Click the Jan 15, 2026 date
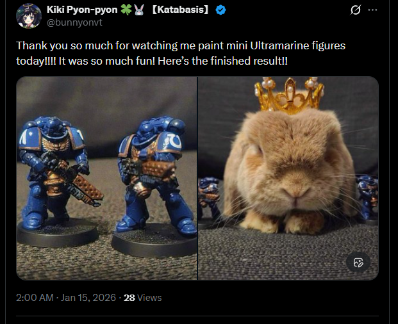Image resolution: width=398 pixels, height=324 pixels. 88,298
